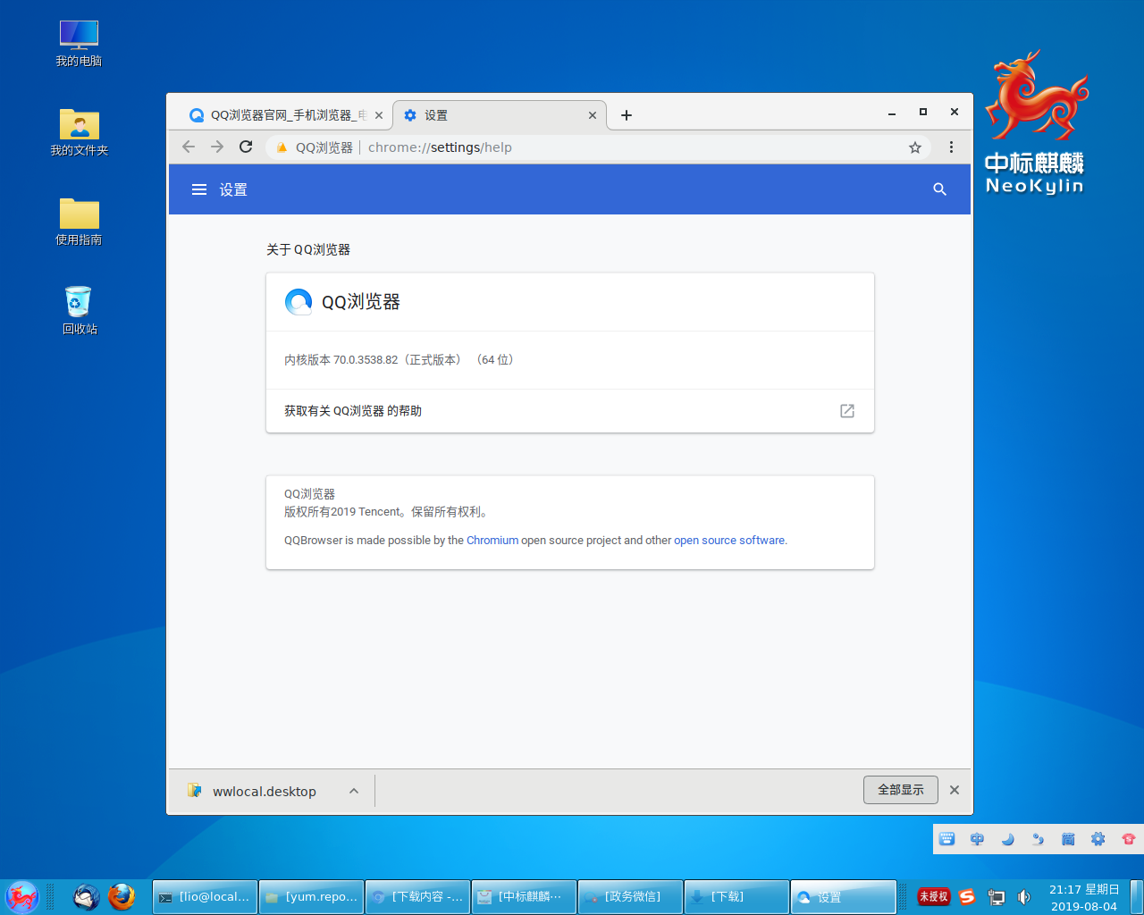This screenshot has height=915, width=1144.
Task: Switch to the 下载 taskbar window
Action: pyautogui.click(x=736, y=897)
